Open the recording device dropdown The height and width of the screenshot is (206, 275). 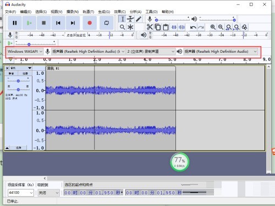click(88, 52)
